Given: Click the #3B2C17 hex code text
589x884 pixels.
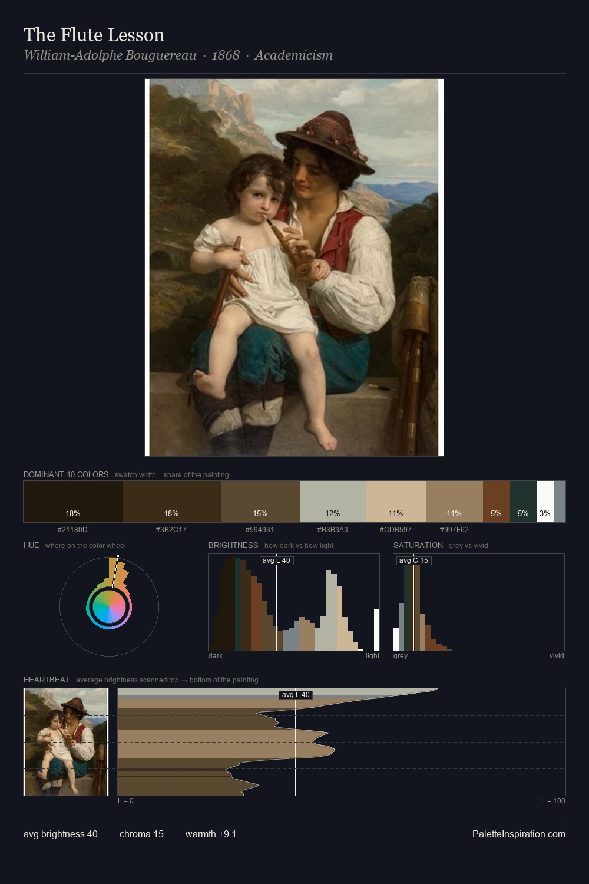Looking at the screenshot, I should click(x=171, y=529).
